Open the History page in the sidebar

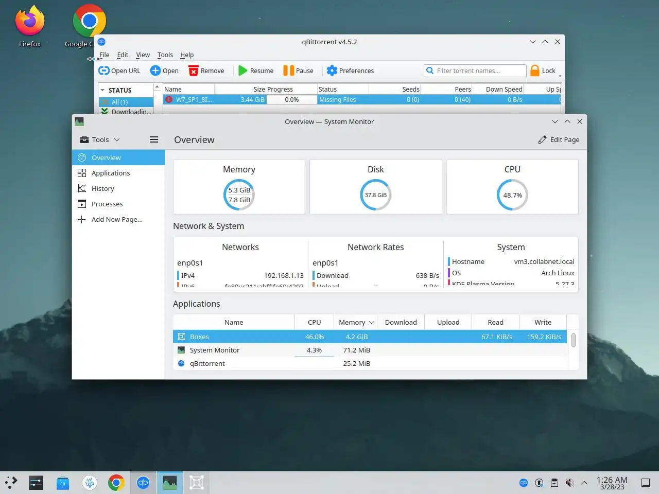pyautogui.click(x=118, y=188)
